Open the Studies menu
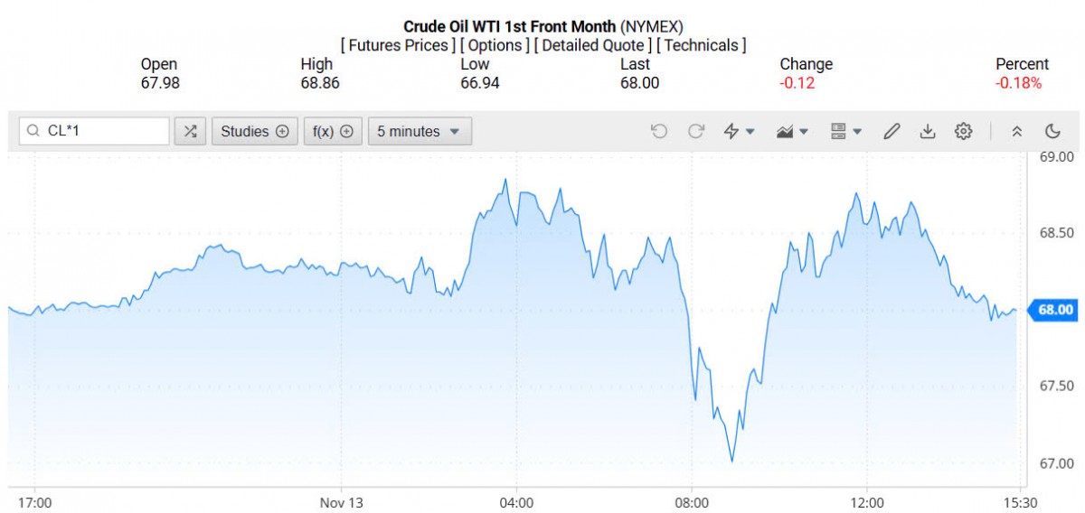This screenshot has height=513, width=1085. tap(254, 131)
